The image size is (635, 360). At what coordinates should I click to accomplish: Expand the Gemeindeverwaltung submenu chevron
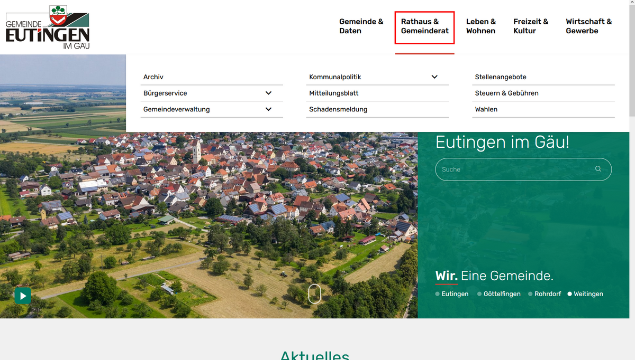click(268, 109)
